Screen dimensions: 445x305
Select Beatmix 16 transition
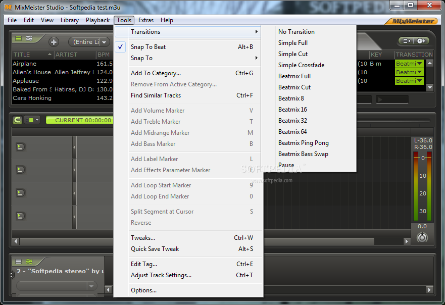pyautogui.click(x=309, y=110)
